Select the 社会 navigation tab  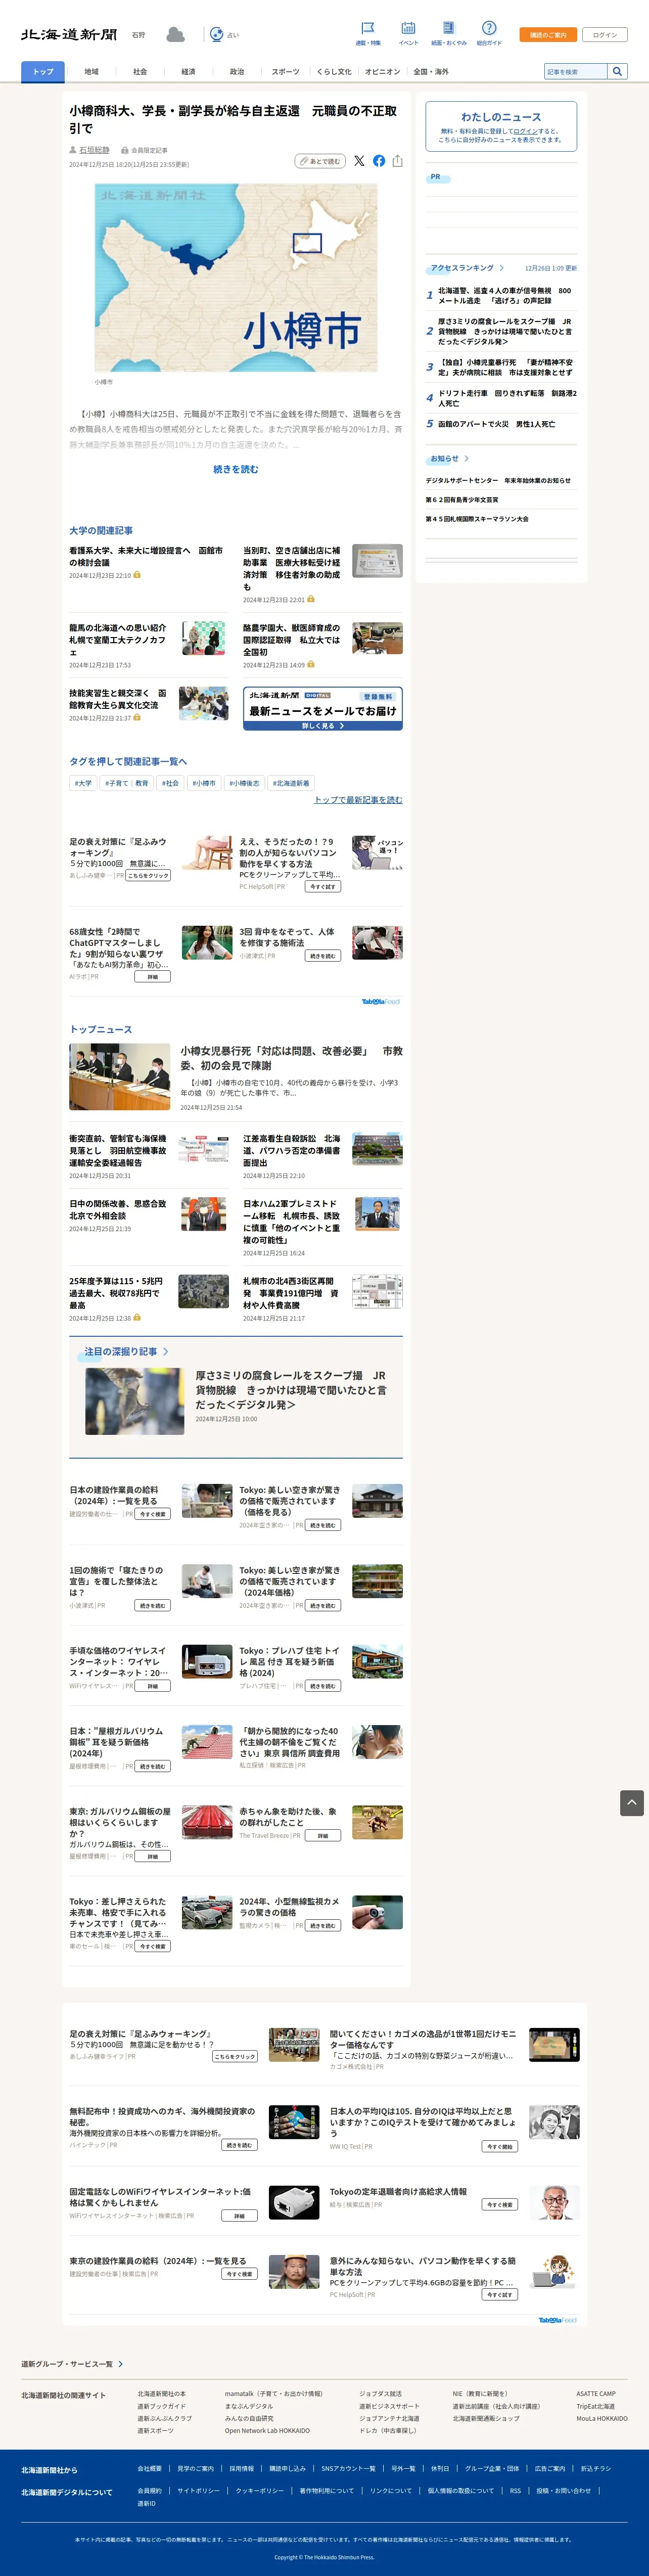[140, 72]
